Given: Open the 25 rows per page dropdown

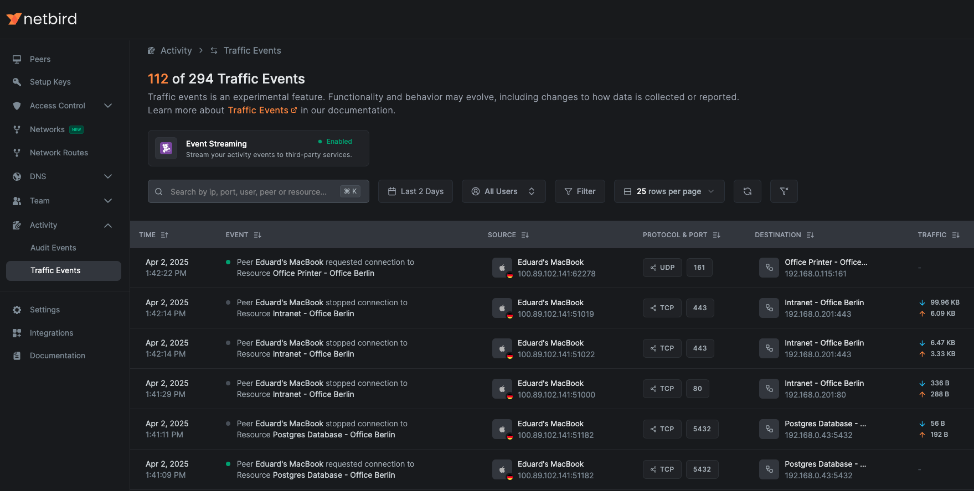Looking at the screenshot, I should 669,191.
